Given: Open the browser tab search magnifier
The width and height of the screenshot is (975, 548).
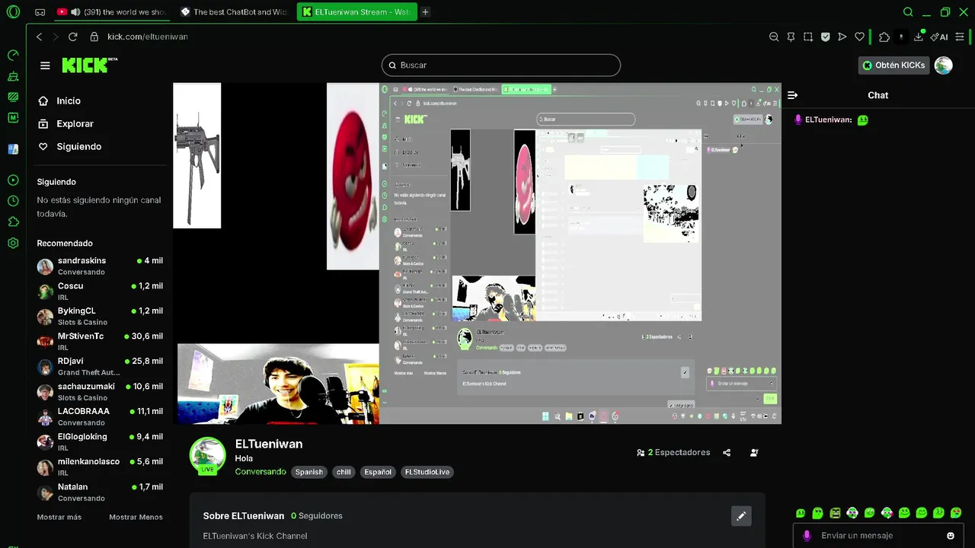Looking at the screenshot, I should (908, 12).
